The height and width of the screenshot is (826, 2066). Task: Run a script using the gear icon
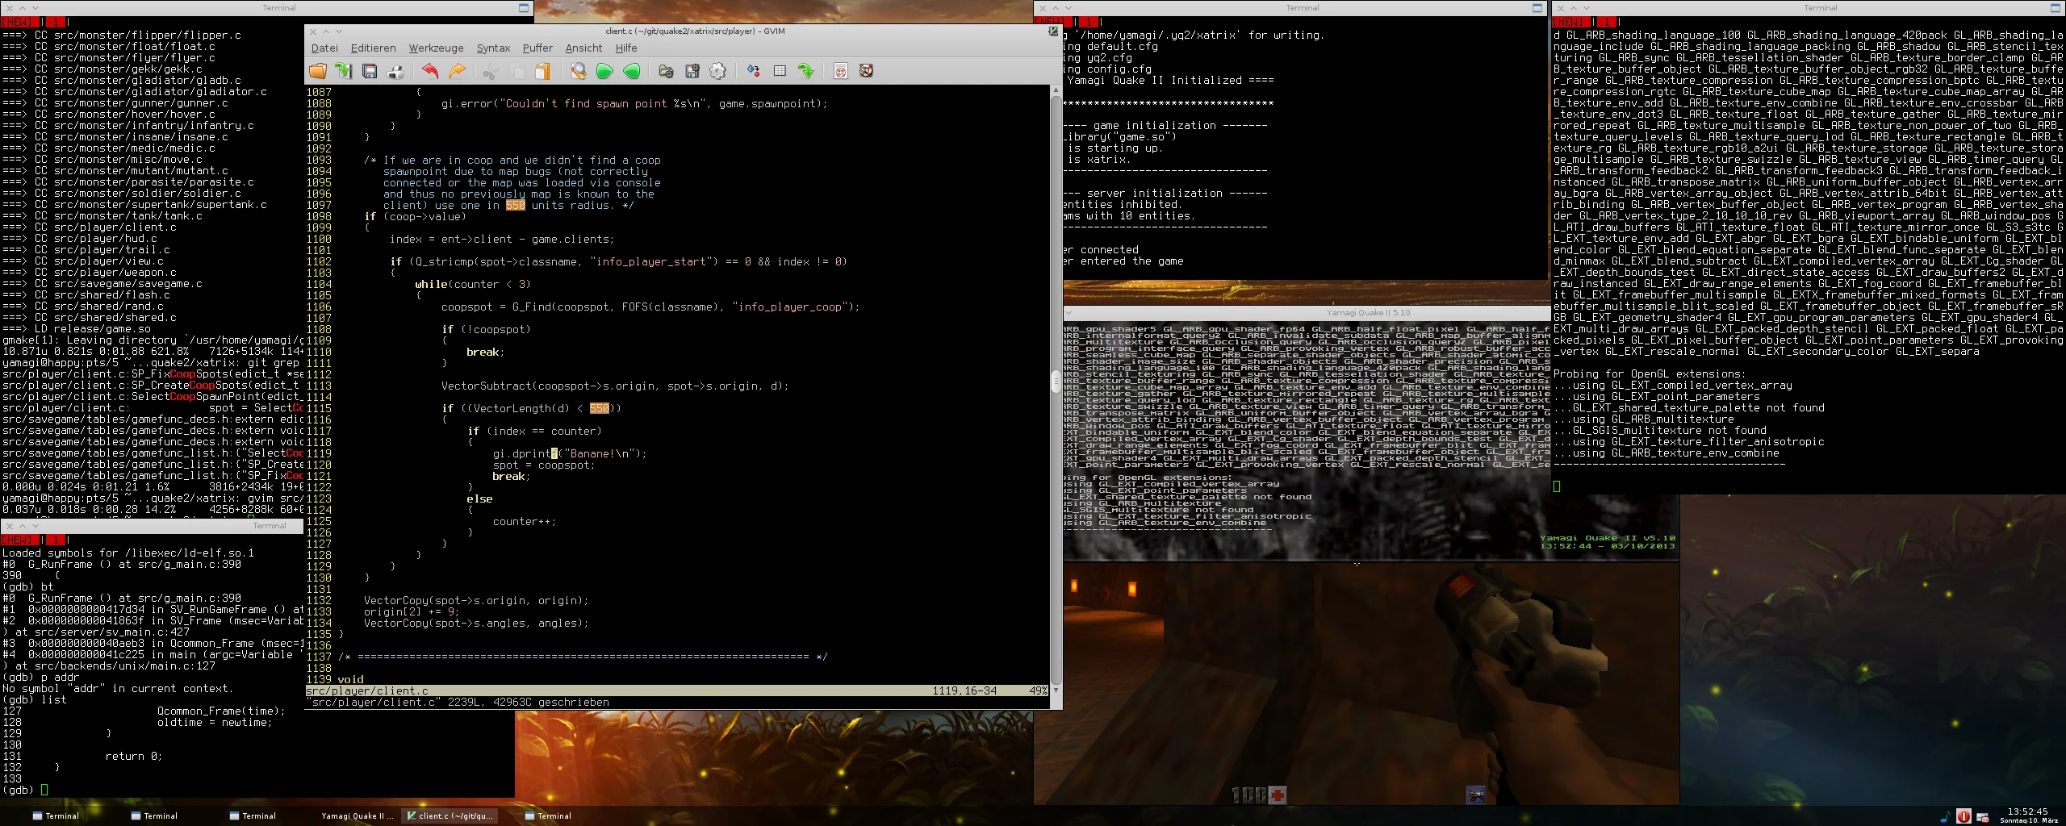(717, 71)
